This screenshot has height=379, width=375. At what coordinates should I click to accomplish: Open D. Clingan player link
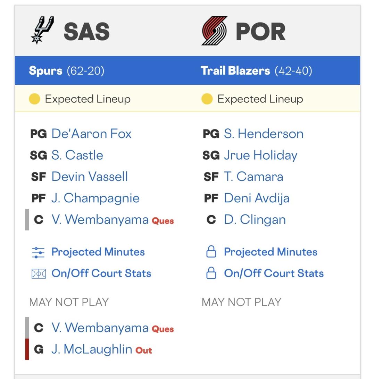[255, 220]
